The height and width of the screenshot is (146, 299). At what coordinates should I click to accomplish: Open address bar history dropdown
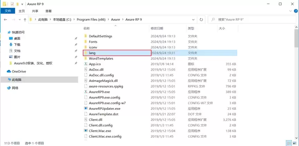[x=193, y=19]
